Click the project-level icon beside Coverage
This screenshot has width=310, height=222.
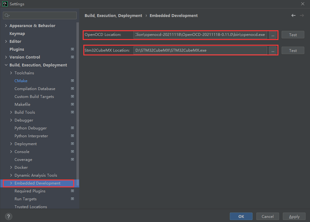(72, 159)
